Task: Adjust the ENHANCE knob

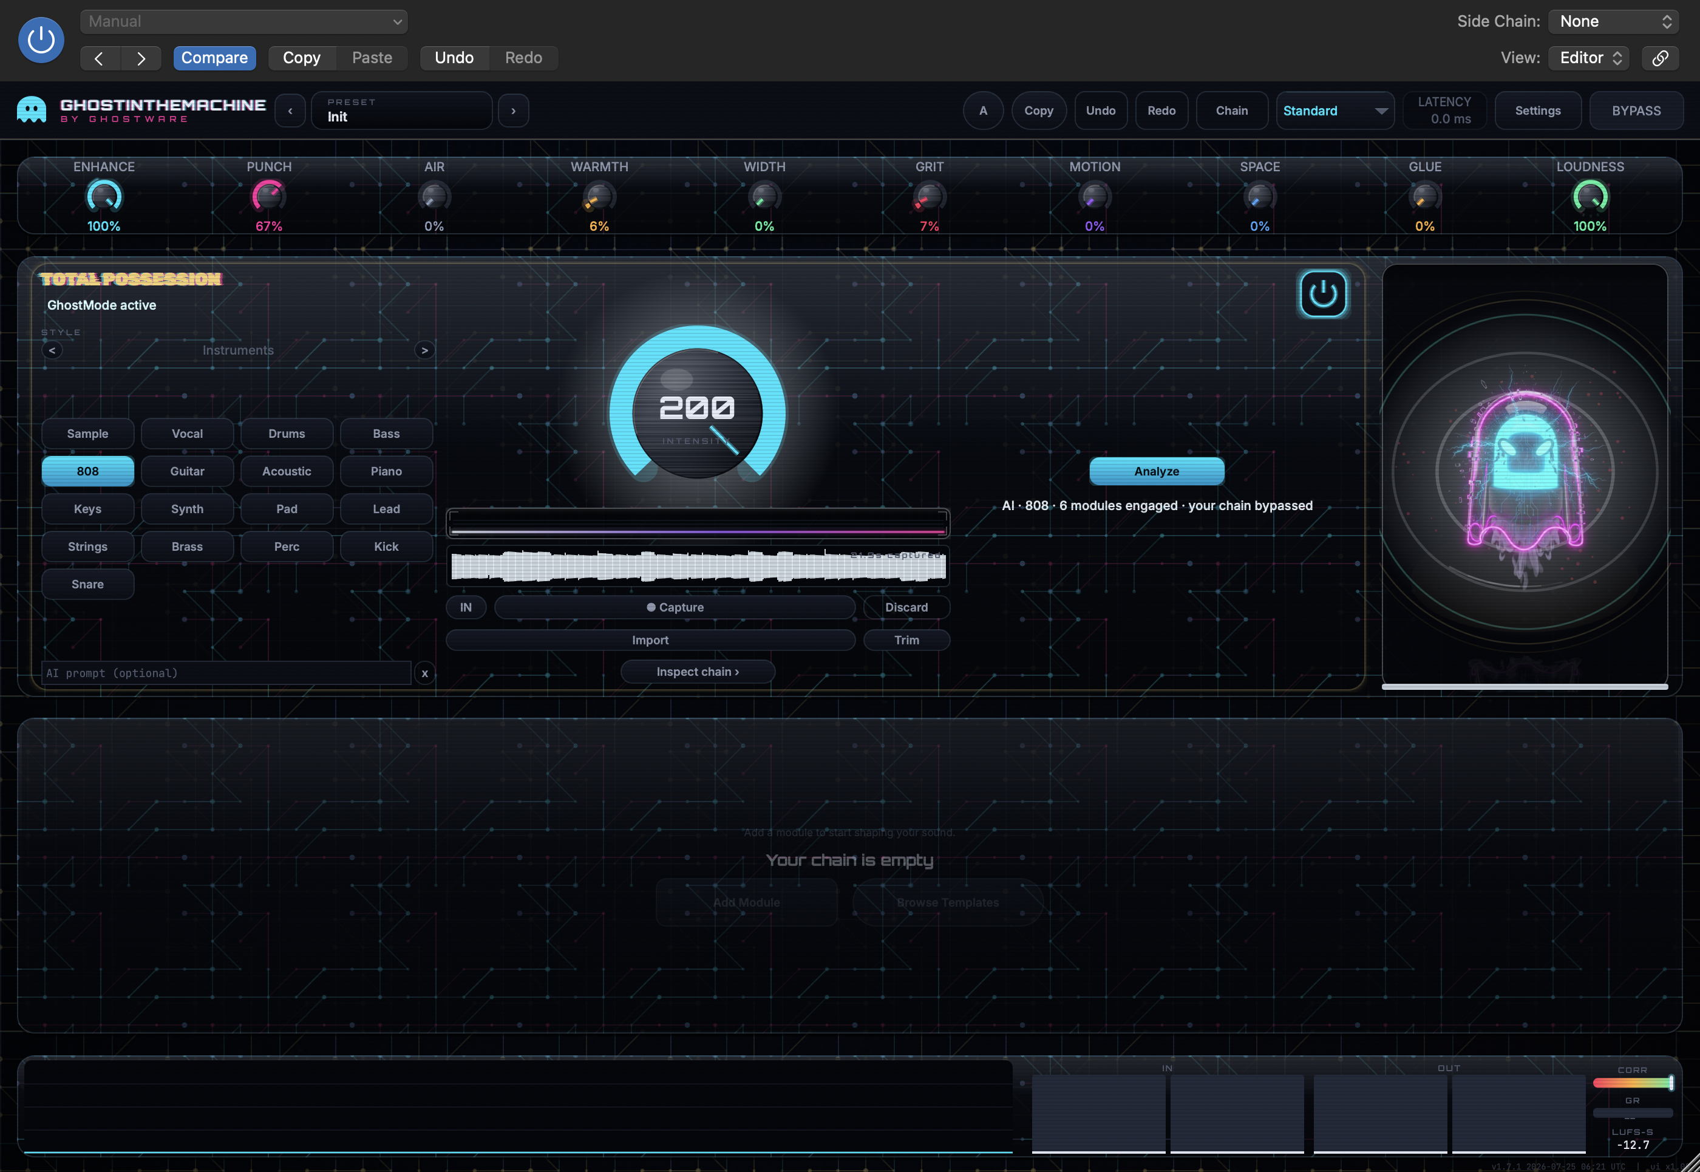Action: point(104,197)
